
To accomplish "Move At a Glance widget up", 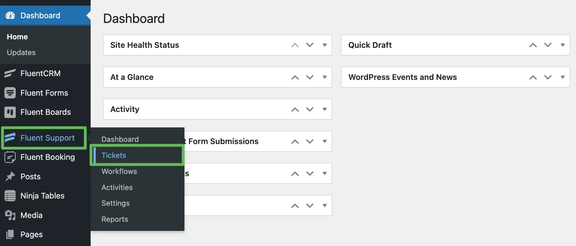I will click(x=295, y=77).
